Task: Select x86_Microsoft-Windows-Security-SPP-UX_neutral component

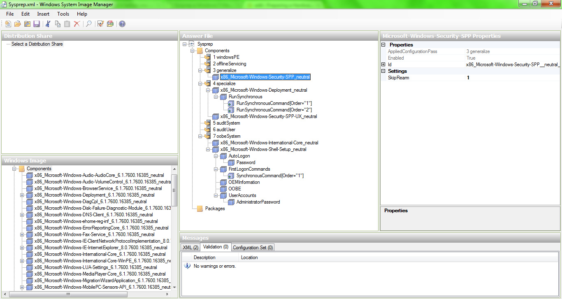Action: [x=269, y=116]
